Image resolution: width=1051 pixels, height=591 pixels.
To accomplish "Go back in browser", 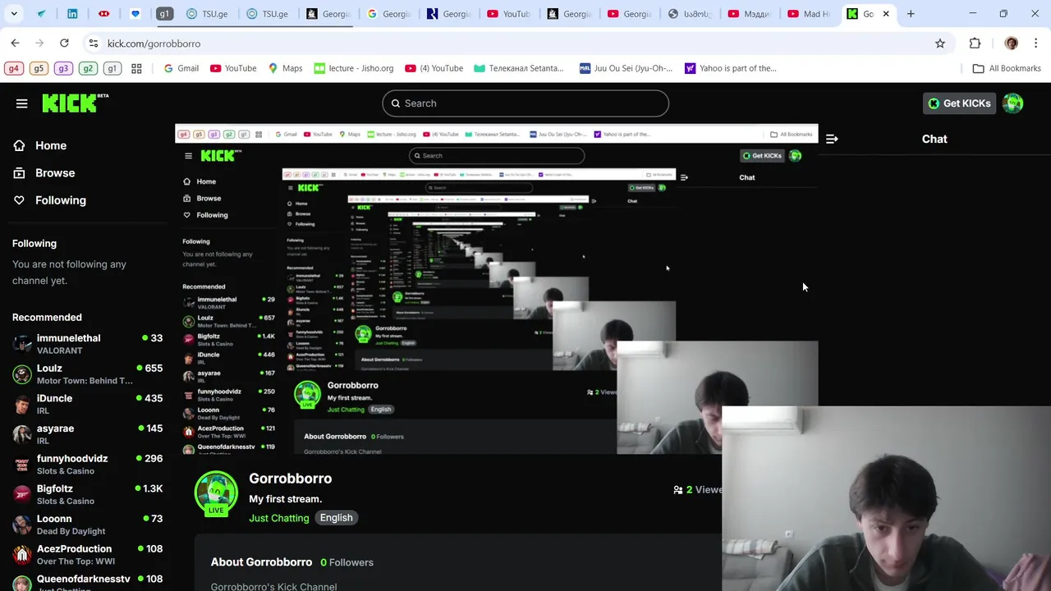I will click(15, 44).
